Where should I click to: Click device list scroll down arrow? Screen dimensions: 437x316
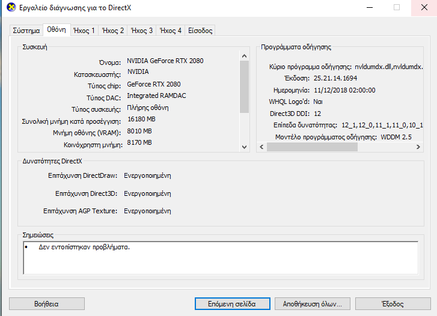tap(245, 147)
